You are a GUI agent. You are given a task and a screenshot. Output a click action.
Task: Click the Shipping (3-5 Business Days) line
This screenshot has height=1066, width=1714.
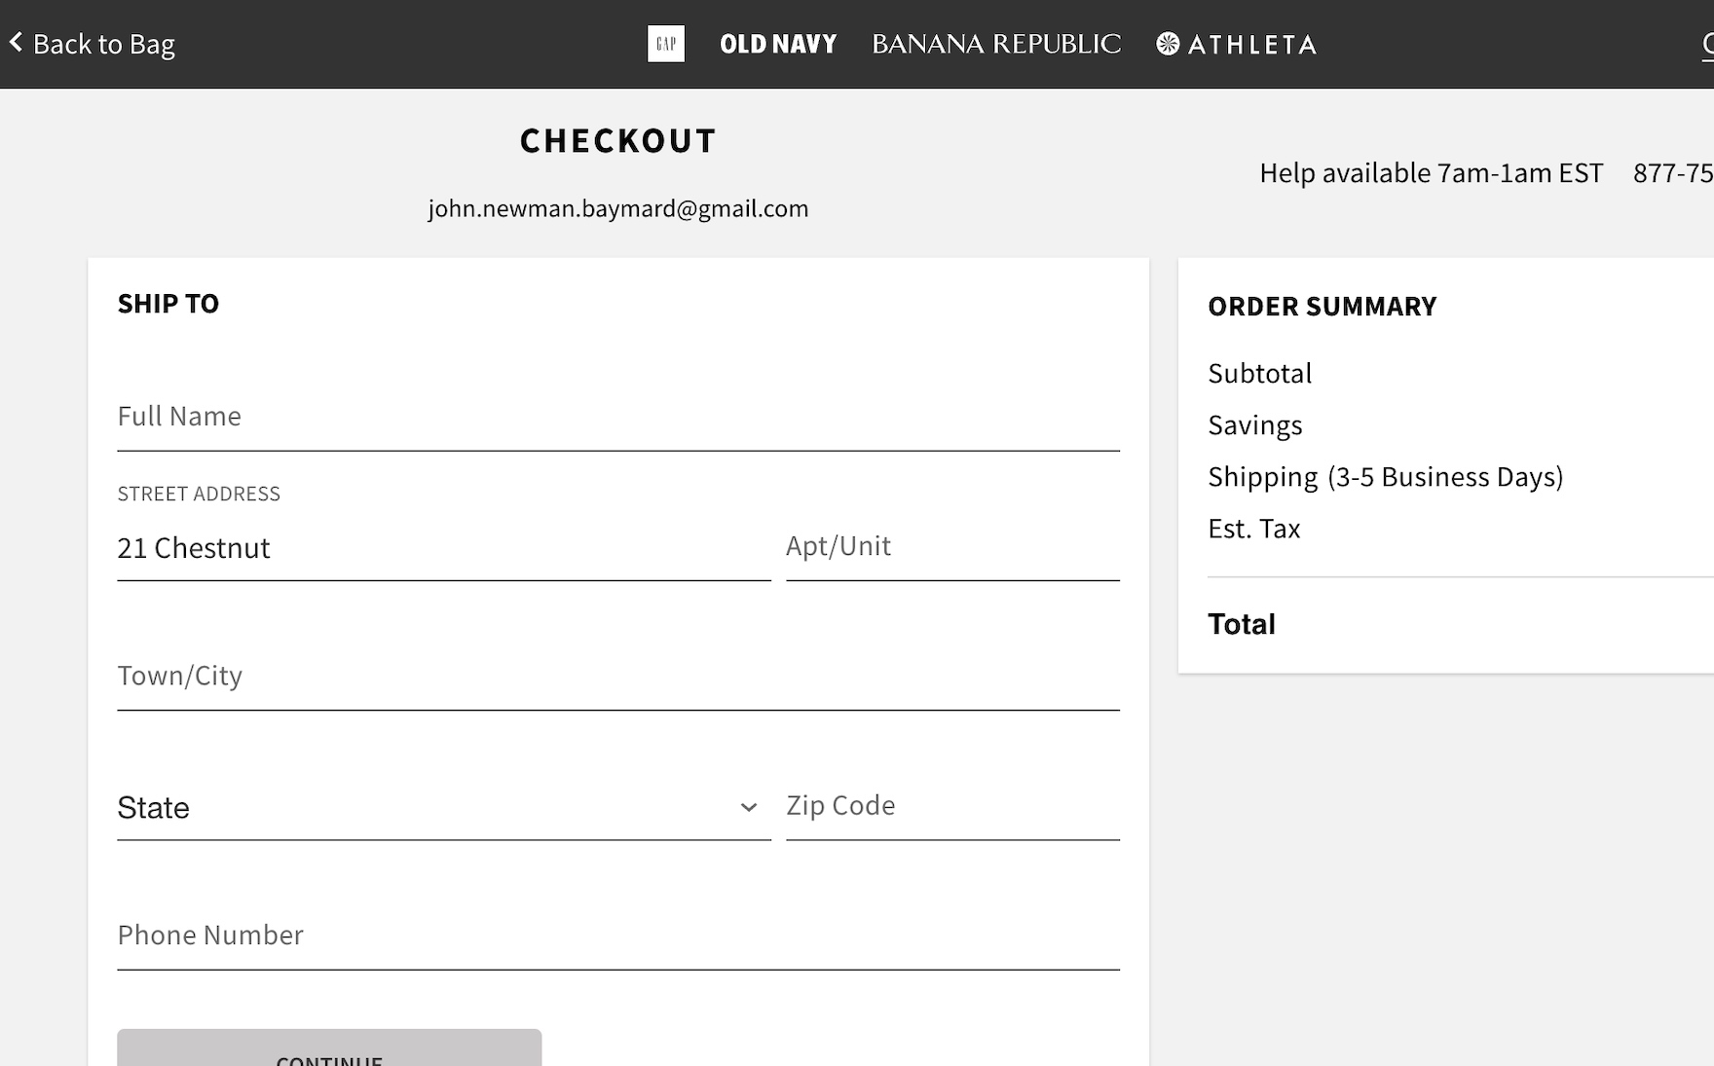pyautogui.click(x=1385, y=477)
